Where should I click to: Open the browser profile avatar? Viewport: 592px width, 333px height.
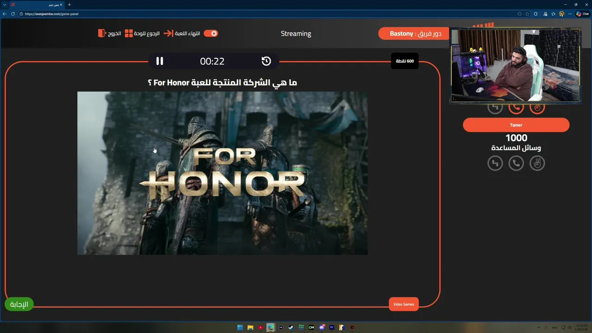(x=561, y=14)
